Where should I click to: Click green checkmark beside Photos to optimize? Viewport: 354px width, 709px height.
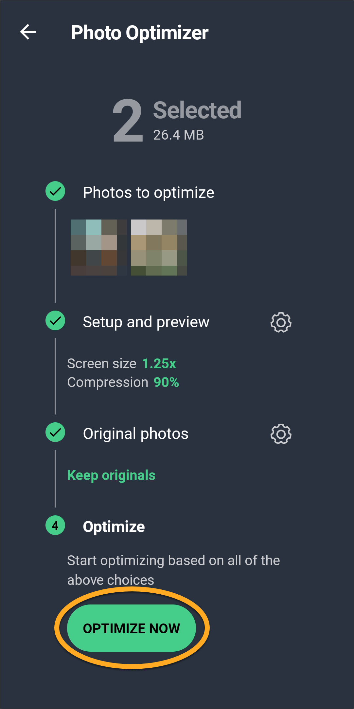pyautogui.click(x=55, y=191)
